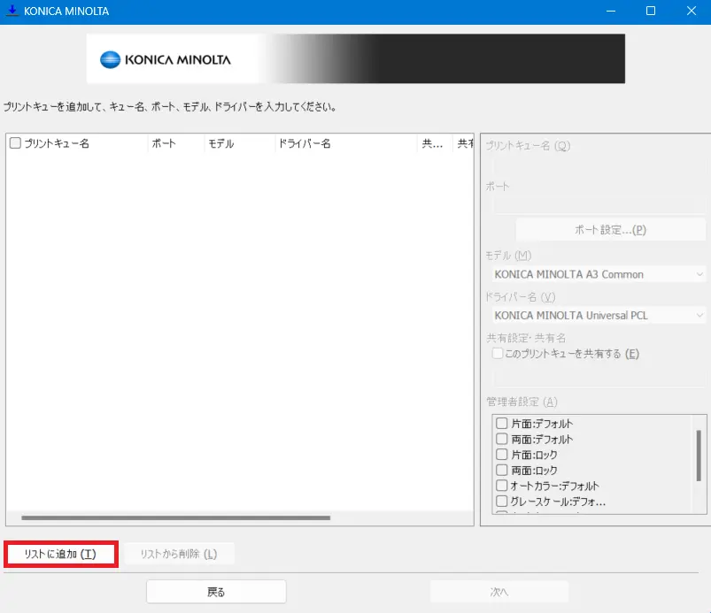Image resolution: width=711 pixels, height=613 pixels.
Task: Click the KONICA MINOLTA logo banner
Action: point(355,59)
